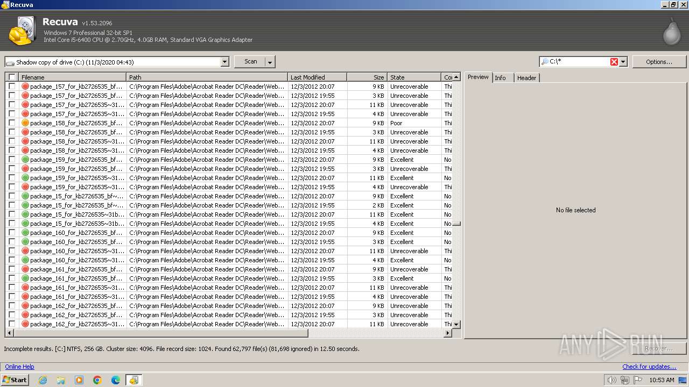Image resolution: width=689 pixels, height=387 pixels.
Task: Click the network icon in the system tray
Action: [x=624, y=380]
